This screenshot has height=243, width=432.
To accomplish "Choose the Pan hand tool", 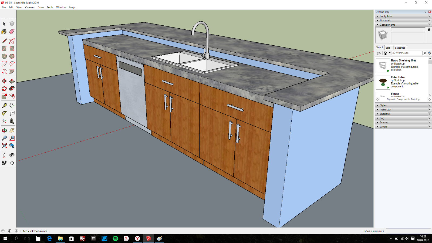I will pos(12,130).
